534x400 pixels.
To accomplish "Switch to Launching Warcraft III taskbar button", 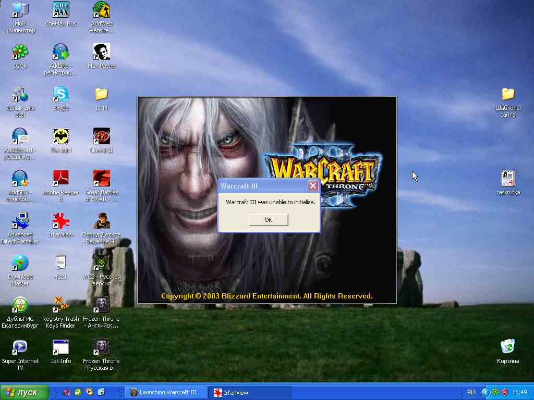I will 166,392.
